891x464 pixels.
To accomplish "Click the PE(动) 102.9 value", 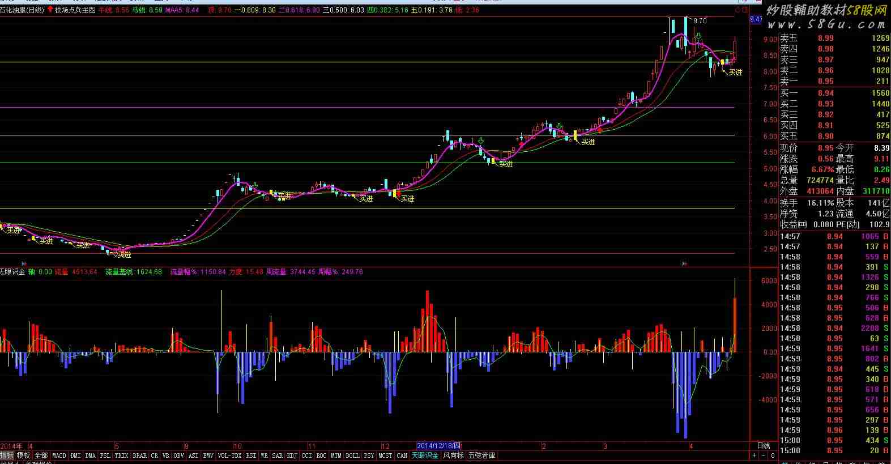I will 880,224.
